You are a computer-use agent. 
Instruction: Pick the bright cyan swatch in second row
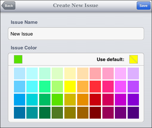pos(32,87)
